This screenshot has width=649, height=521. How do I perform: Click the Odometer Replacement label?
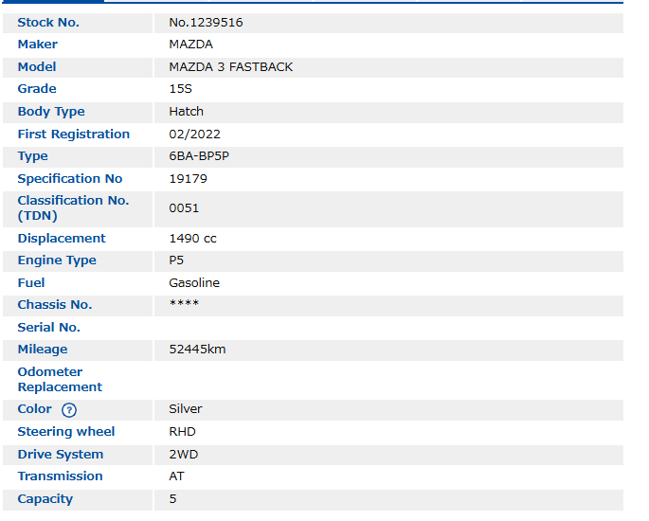60,380
